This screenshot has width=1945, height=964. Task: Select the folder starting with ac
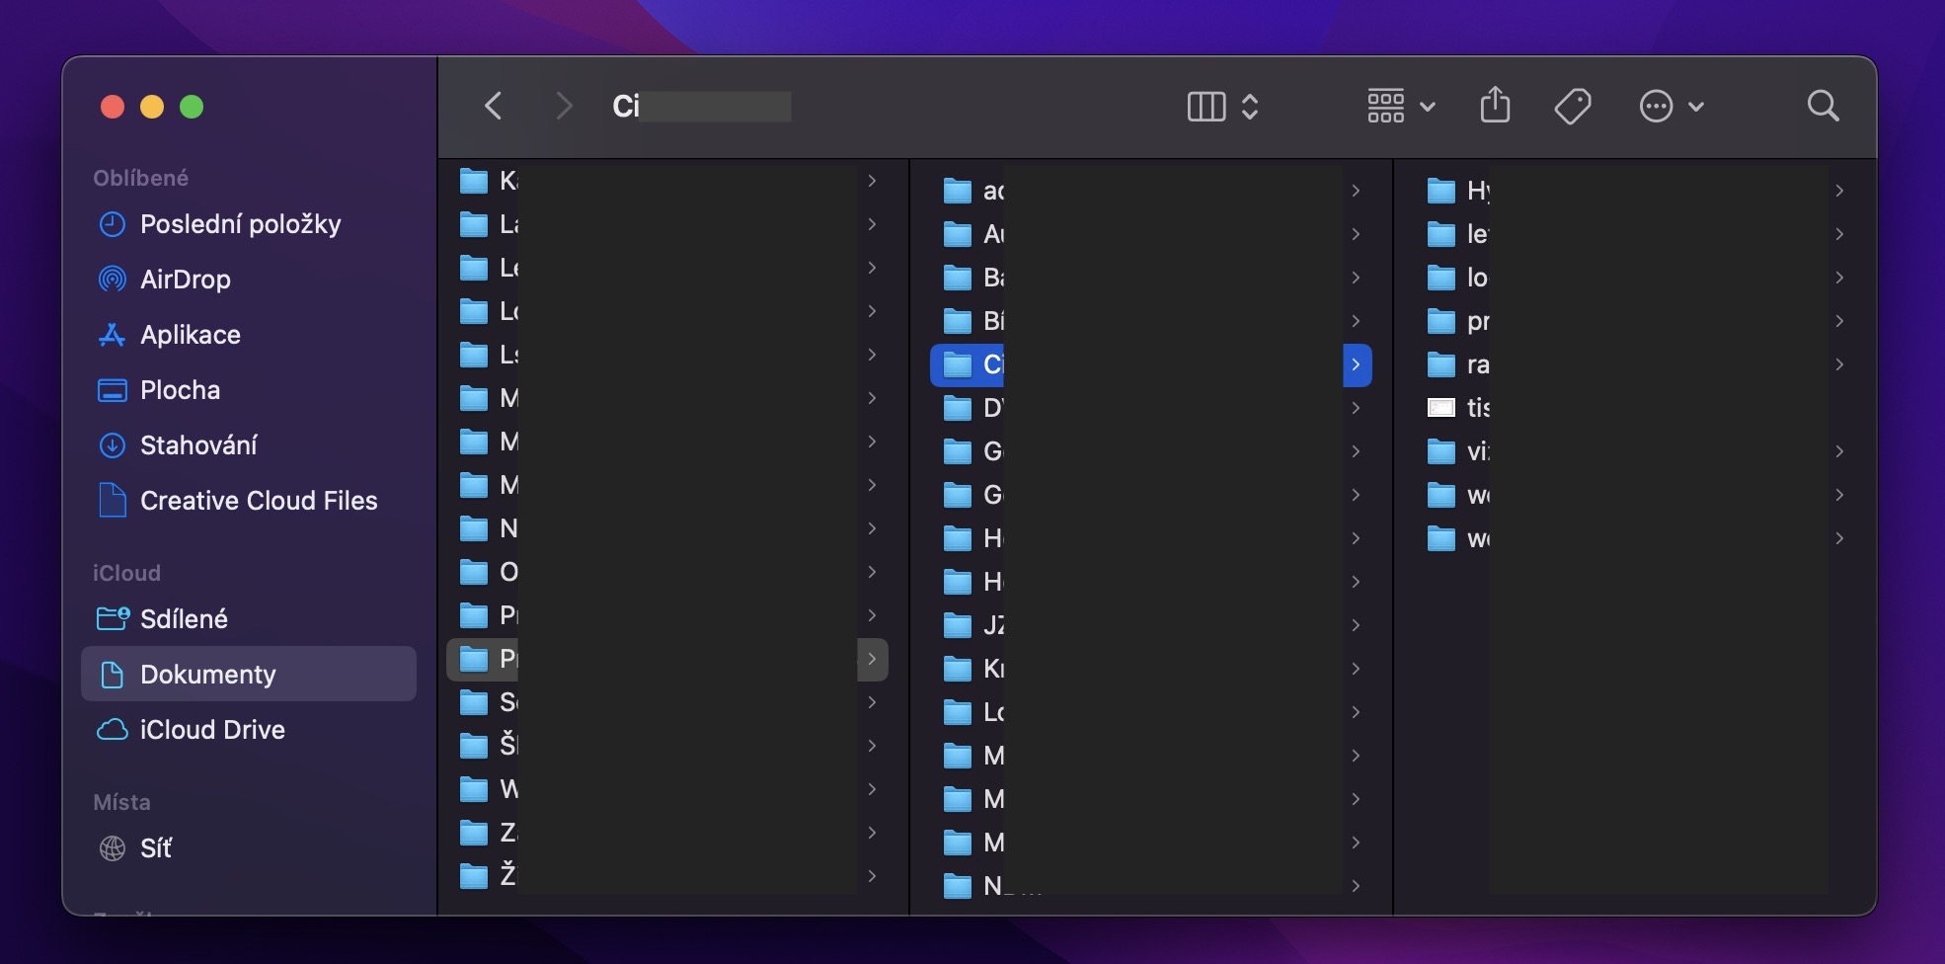pos(1151,191)
